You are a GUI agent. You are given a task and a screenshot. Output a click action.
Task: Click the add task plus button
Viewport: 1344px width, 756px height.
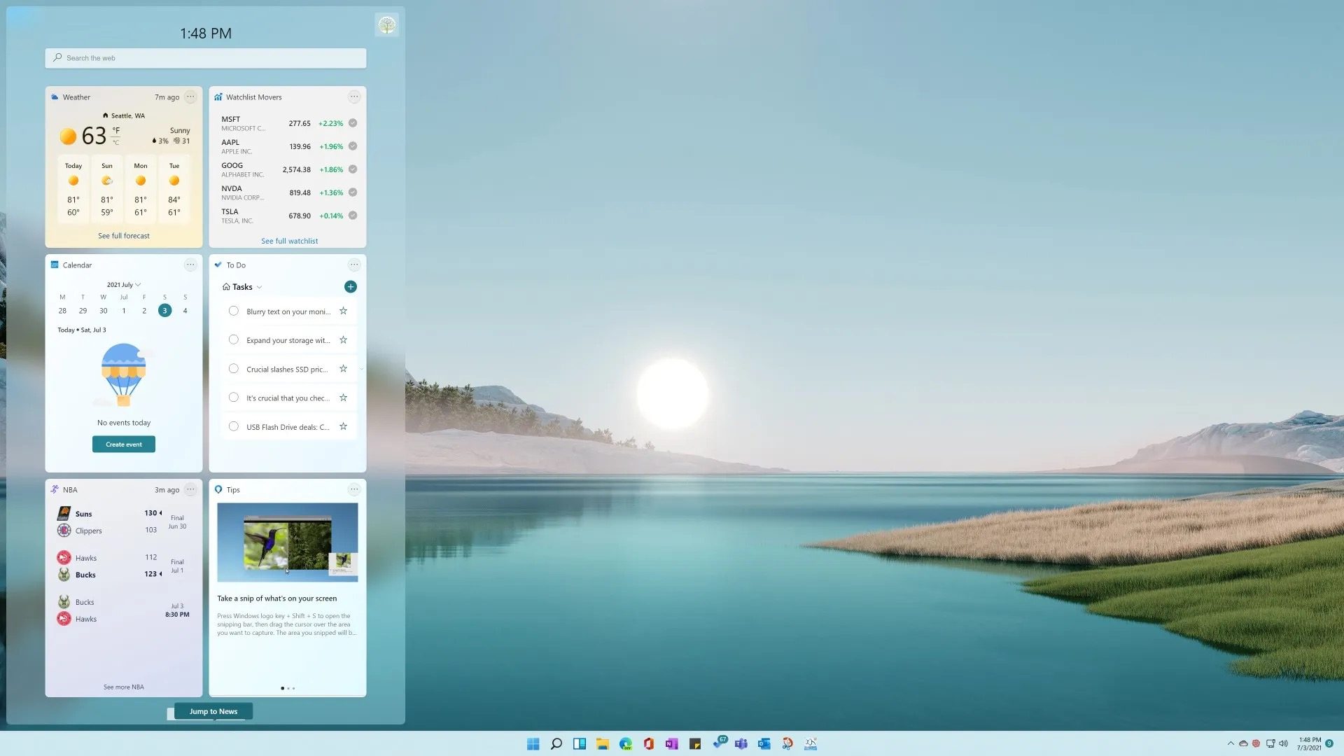[x=351, y=287]
